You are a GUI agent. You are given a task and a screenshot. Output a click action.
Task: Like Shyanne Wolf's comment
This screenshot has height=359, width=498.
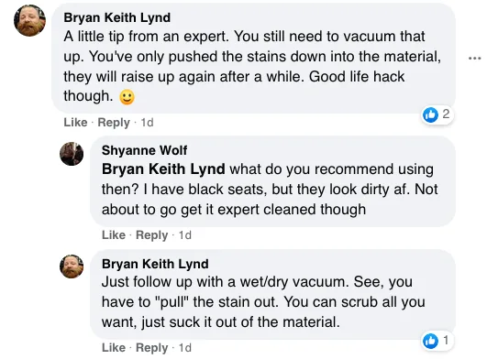(x=114, y=235)
